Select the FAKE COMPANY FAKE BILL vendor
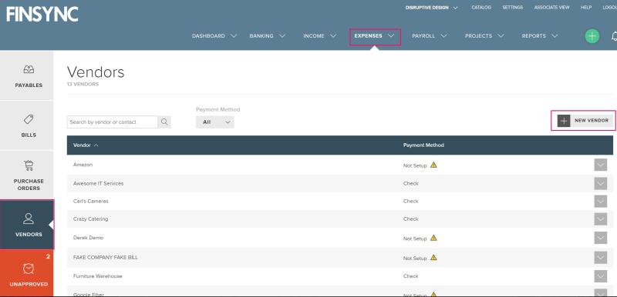617x297 pixels. pyautogui.click(x=106, y=257)
